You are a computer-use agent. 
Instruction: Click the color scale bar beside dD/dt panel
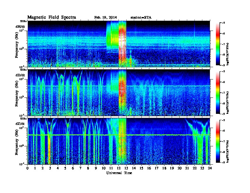pos(217,93)
